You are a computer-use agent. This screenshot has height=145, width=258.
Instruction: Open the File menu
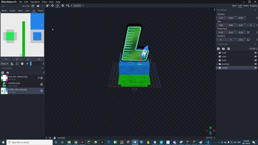tap(21, 2)
